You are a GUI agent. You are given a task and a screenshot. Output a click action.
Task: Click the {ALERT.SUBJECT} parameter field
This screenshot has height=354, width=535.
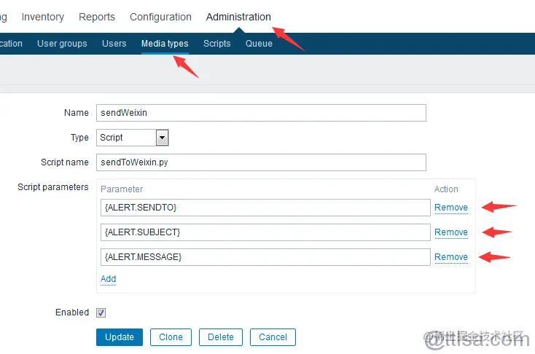pos(265,232)
